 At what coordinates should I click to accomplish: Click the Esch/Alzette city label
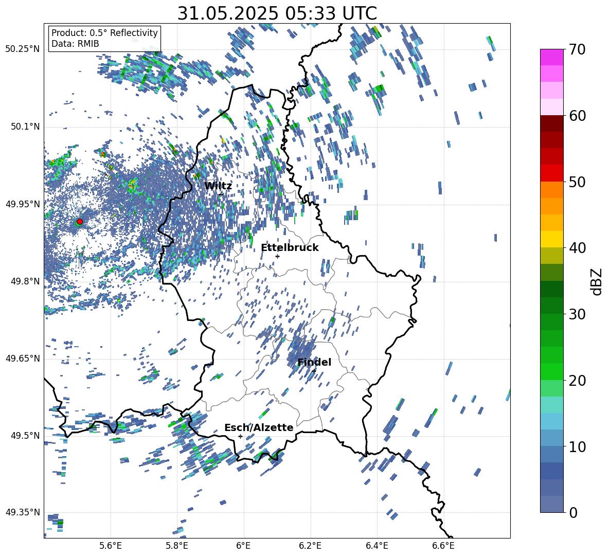pyautogui.click(x=259, y=427)
